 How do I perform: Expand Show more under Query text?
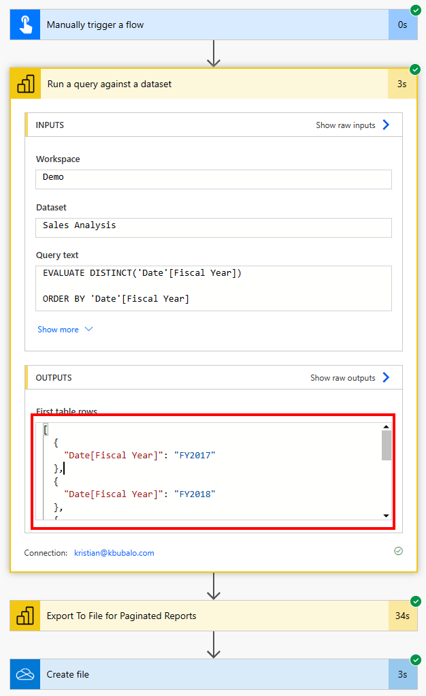(x=65, y=330)
